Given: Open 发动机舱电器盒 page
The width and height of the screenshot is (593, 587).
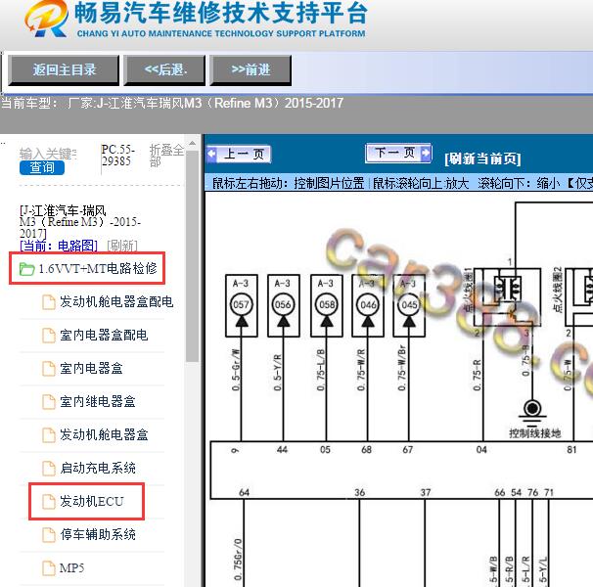Looking at the screenshot, I should [x=104, y=435].
